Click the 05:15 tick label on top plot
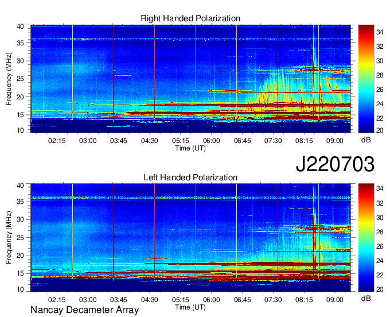 tap(181, 141)
